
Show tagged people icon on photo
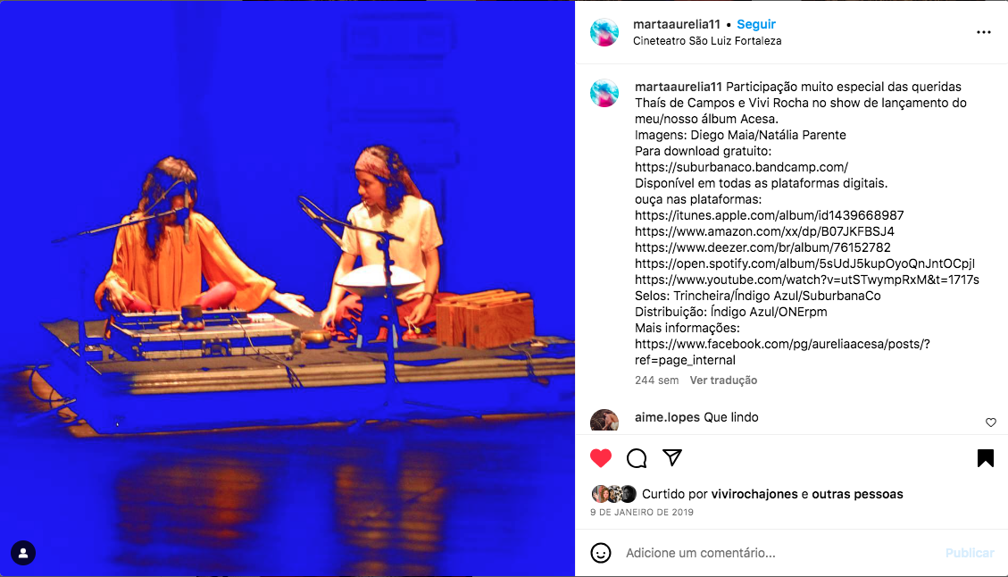23,553
